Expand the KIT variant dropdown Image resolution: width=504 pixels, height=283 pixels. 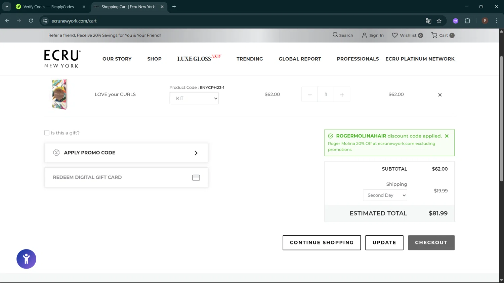pyautogui.click(x=194, y=98)
